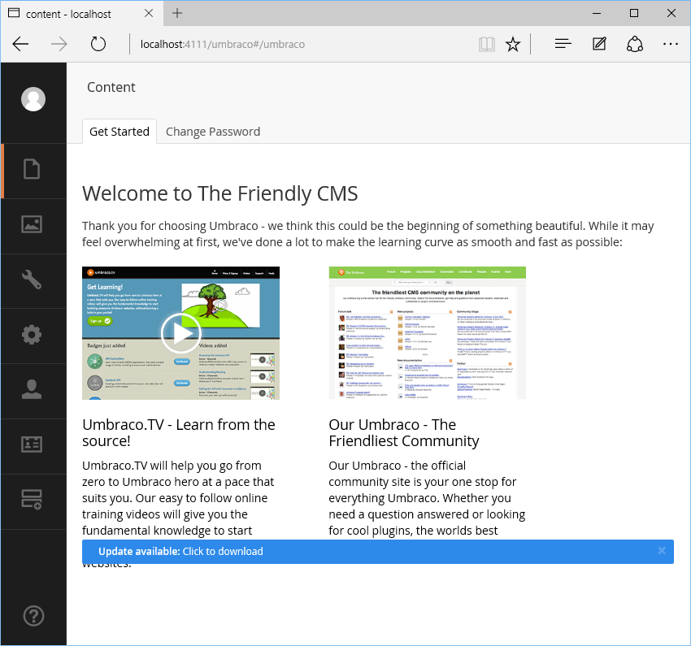
Task: Open the Our Umbraco community thumbnail
Action: tap(427, 333)
